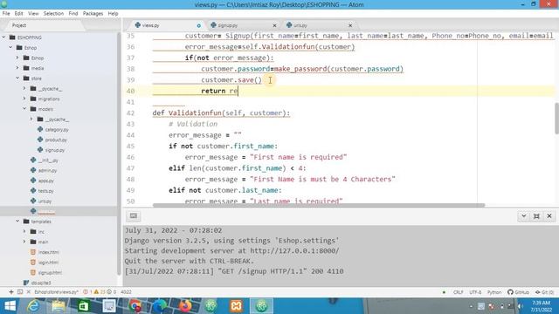This screenshot has width=559, height=314.
Task: Open the Packages menu
Action: coord(93,14)
